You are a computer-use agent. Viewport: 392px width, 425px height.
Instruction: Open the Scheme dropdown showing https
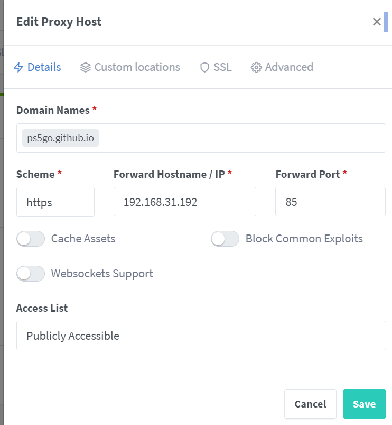coord(55,202)
